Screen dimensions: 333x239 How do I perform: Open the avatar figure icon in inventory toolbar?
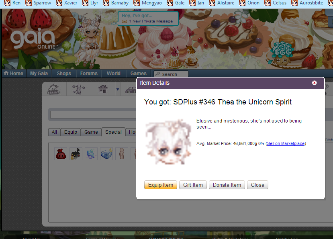click(78, 89)
